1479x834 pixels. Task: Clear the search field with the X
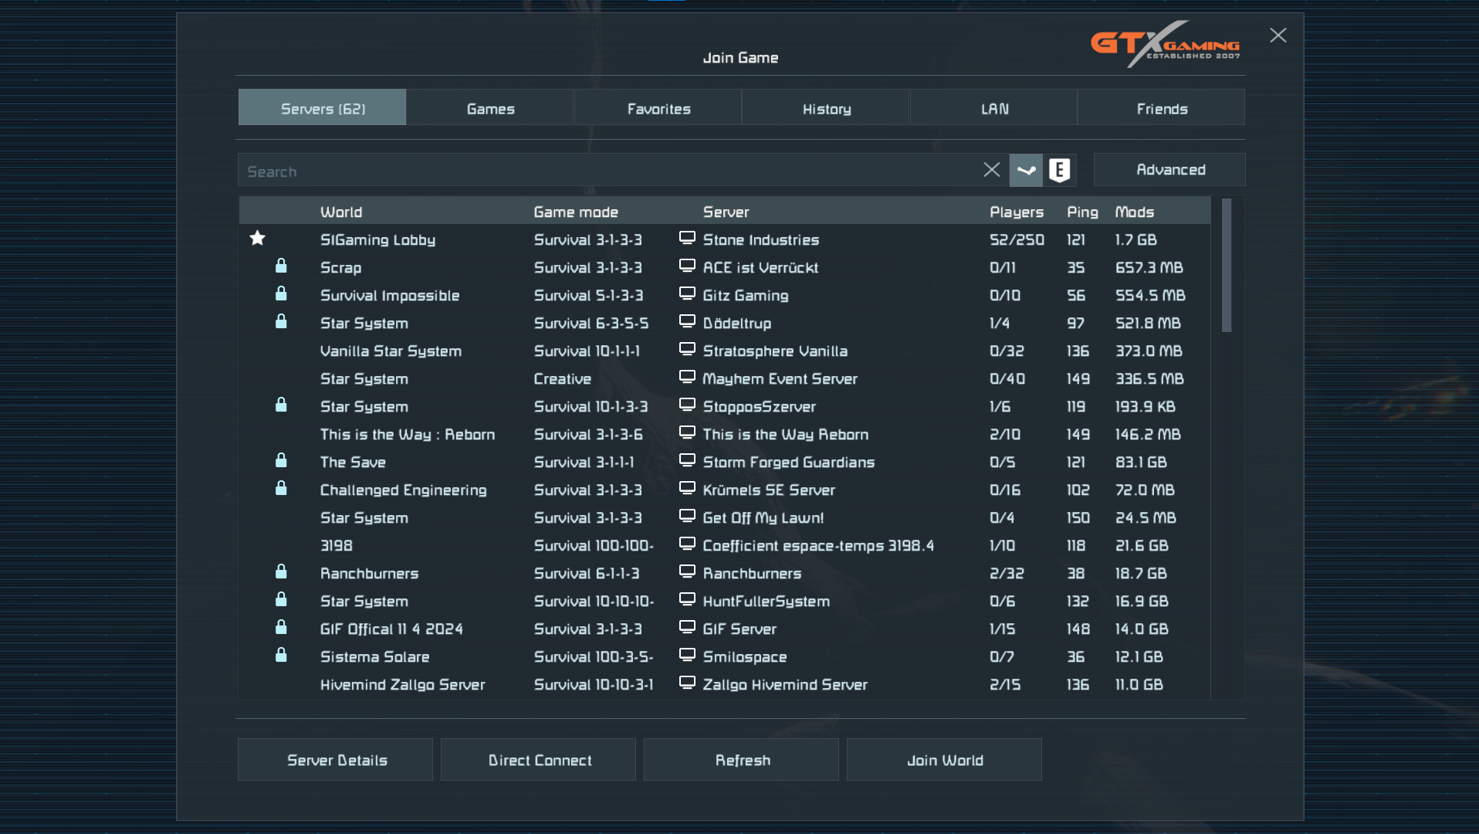992,170
